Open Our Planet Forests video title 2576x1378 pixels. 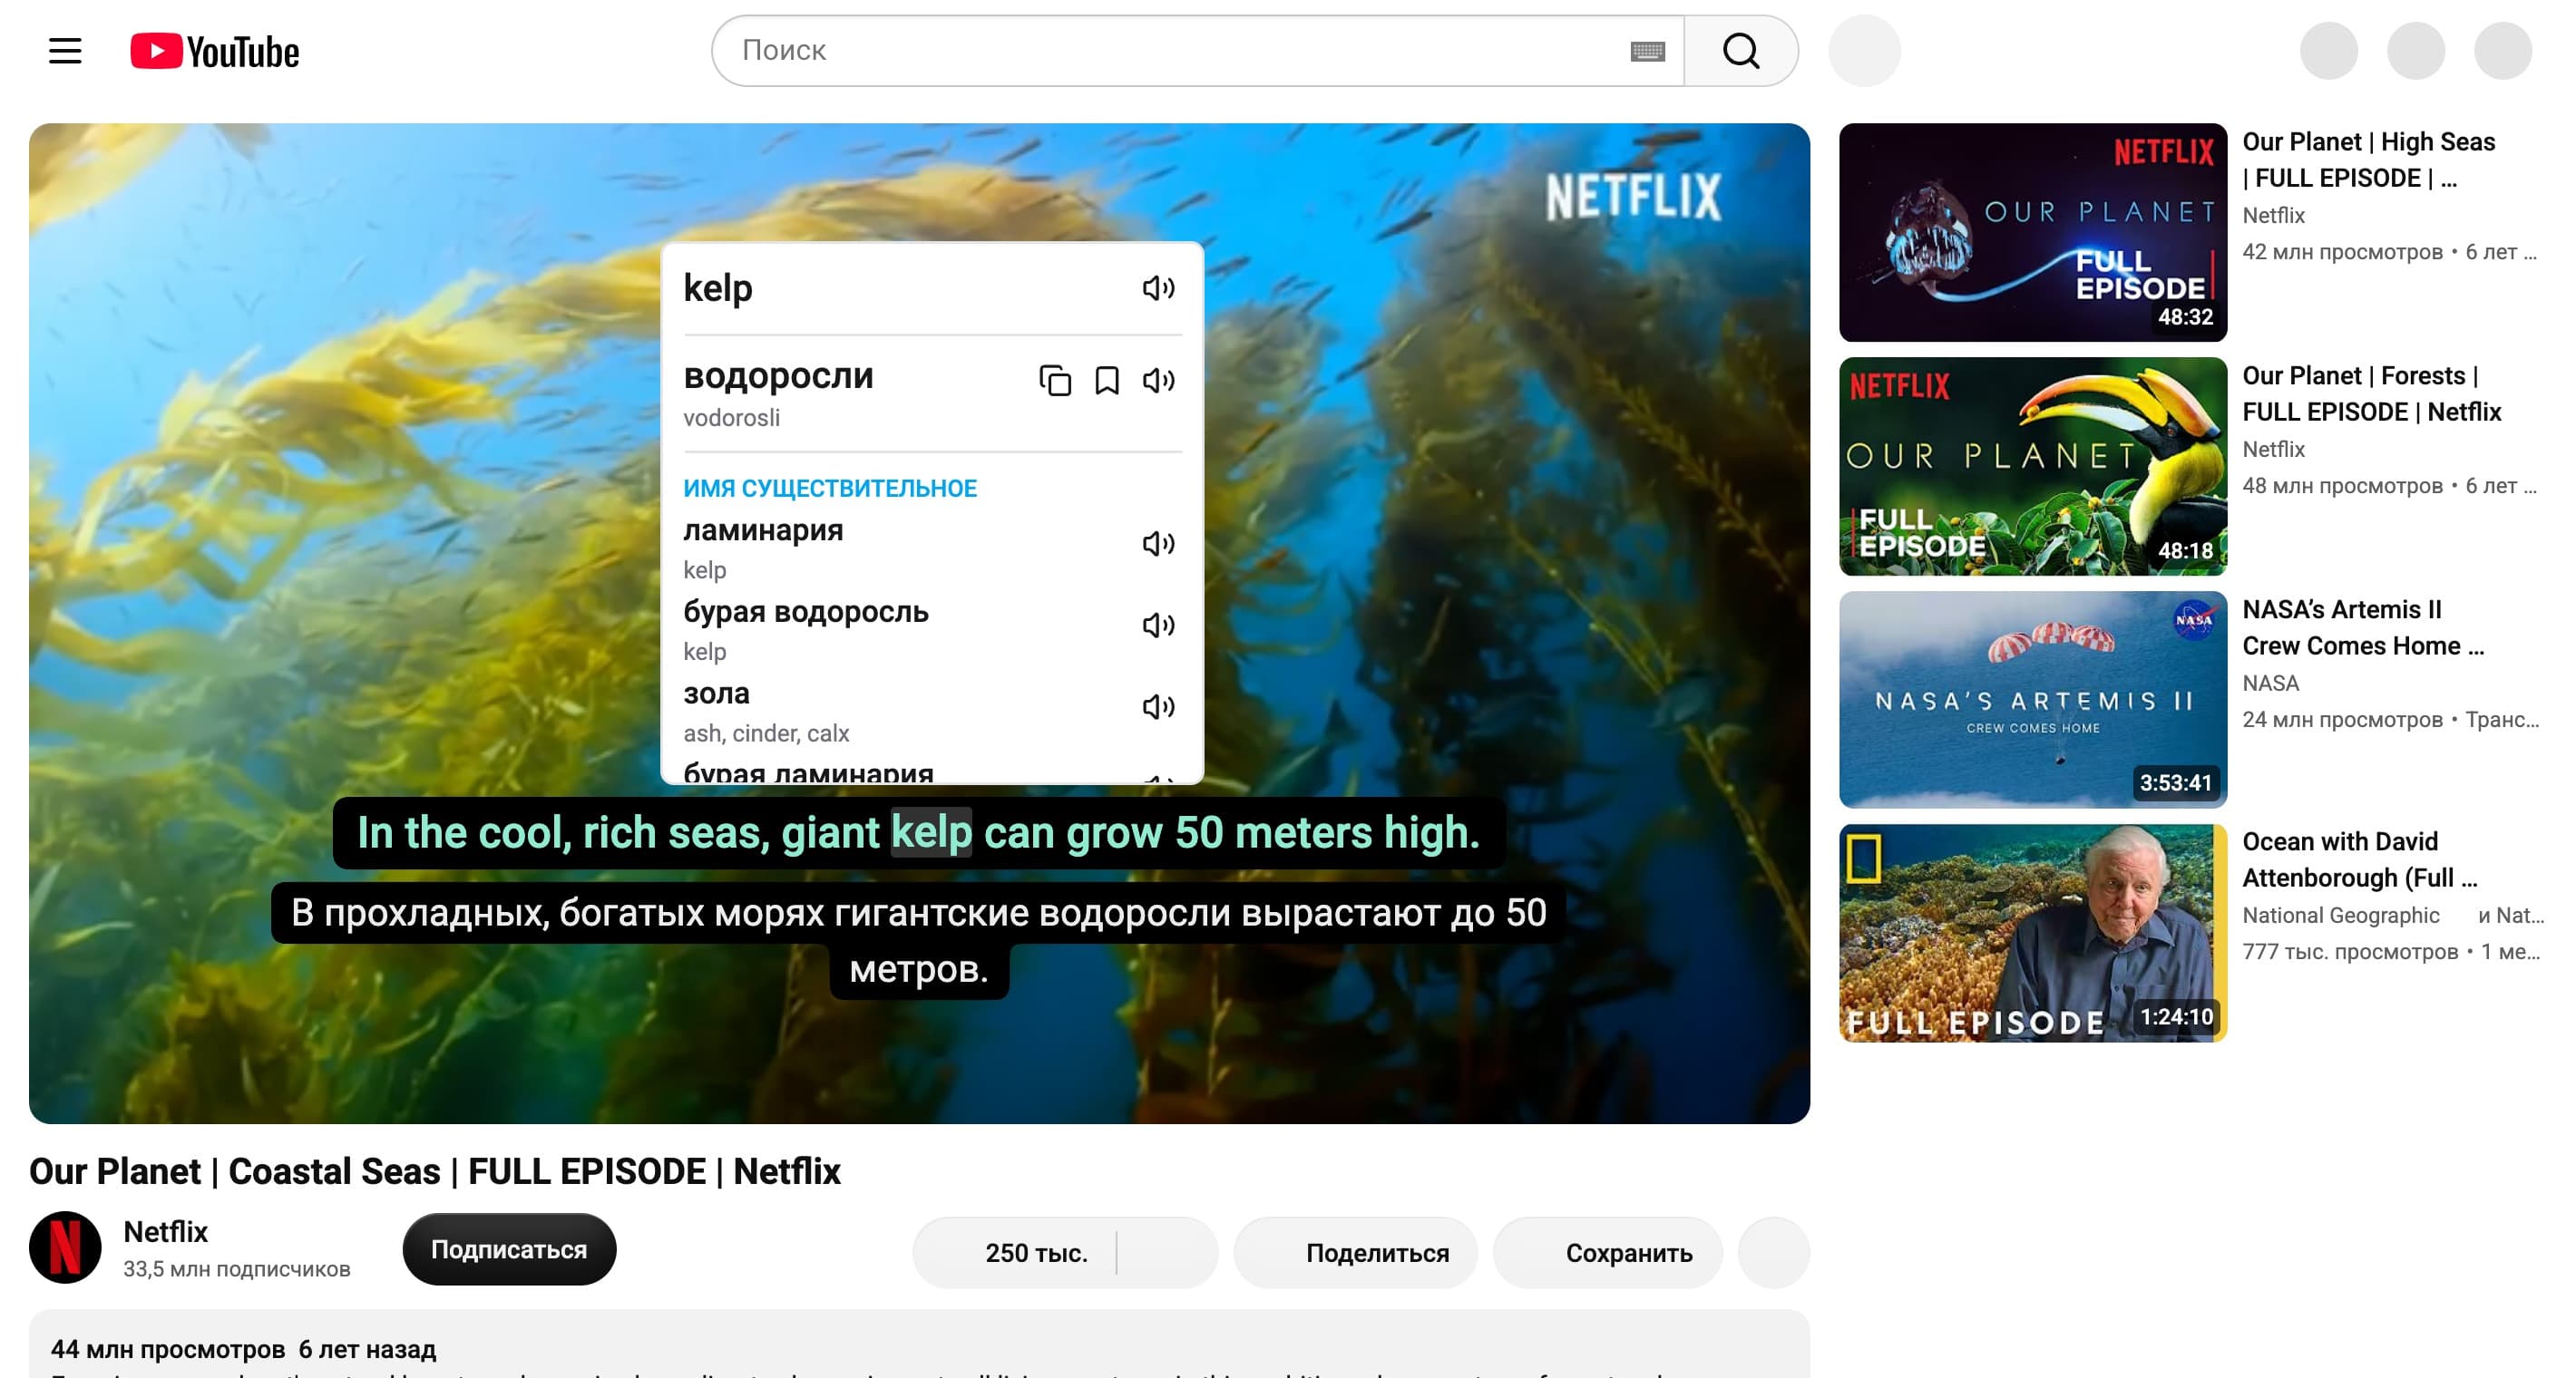click(2371, 393)
